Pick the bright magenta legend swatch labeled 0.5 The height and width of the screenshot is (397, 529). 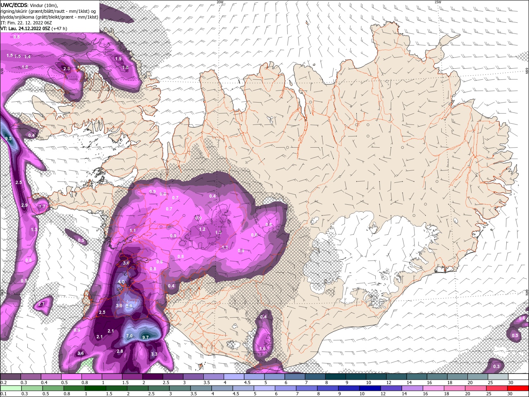click(x=71, y=377)
